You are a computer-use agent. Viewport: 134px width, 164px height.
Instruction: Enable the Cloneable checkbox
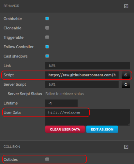point(47,28)
